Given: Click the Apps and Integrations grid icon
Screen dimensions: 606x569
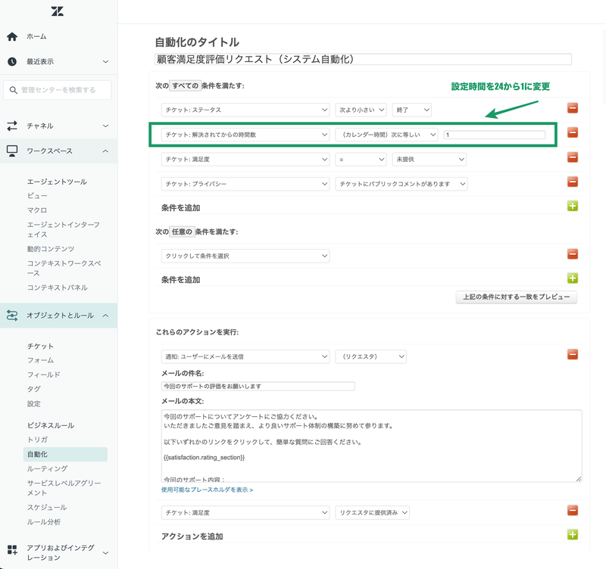Looking at the screenshot, I should pyautogui.click(x=12, y=549).
